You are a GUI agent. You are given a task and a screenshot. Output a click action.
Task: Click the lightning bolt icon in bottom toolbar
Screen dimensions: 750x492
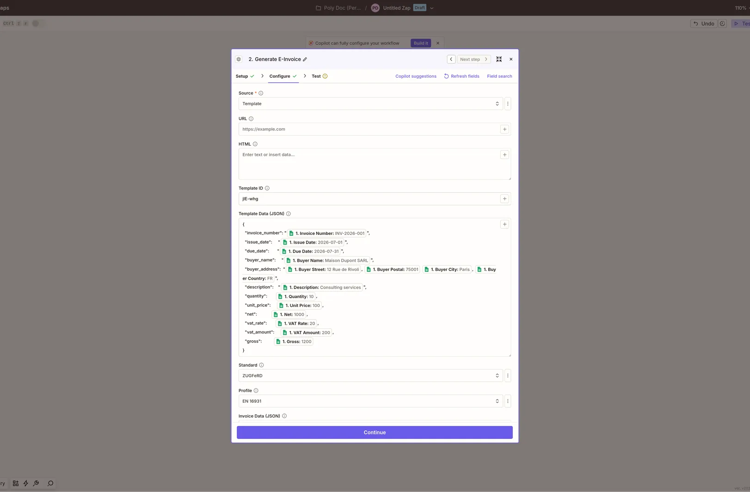tap(26, 483)
